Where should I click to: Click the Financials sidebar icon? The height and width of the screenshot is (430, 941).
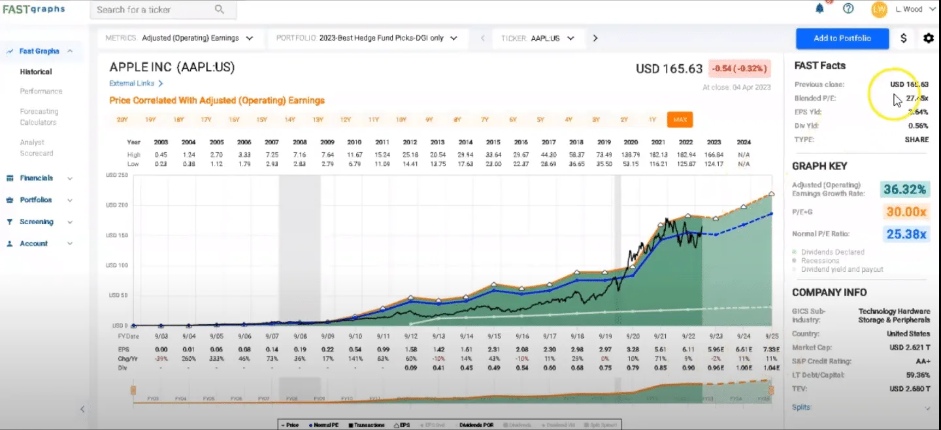click(10, 178)
